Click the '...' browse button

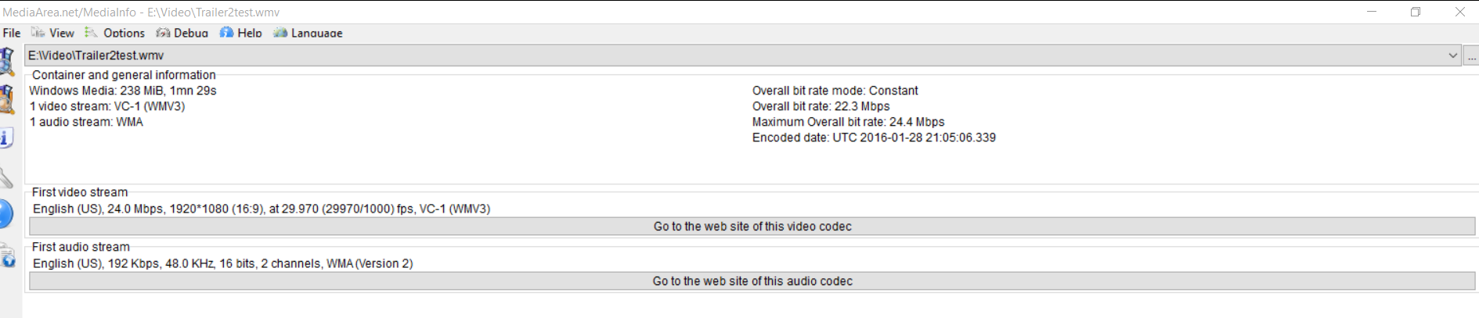1471,56
